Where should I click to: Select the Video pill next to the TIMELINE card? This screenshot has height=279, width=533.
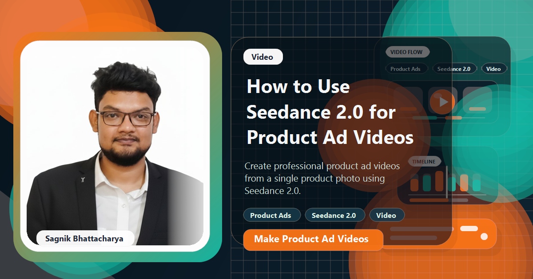387,216
